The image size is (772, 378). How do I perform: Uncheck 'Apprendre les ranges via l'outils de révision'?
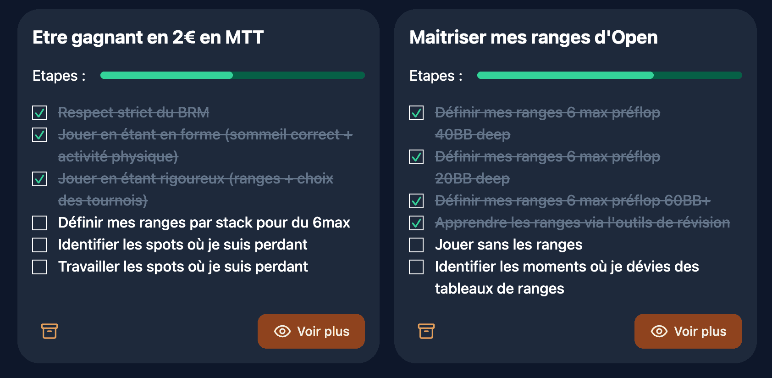point(416,222)
